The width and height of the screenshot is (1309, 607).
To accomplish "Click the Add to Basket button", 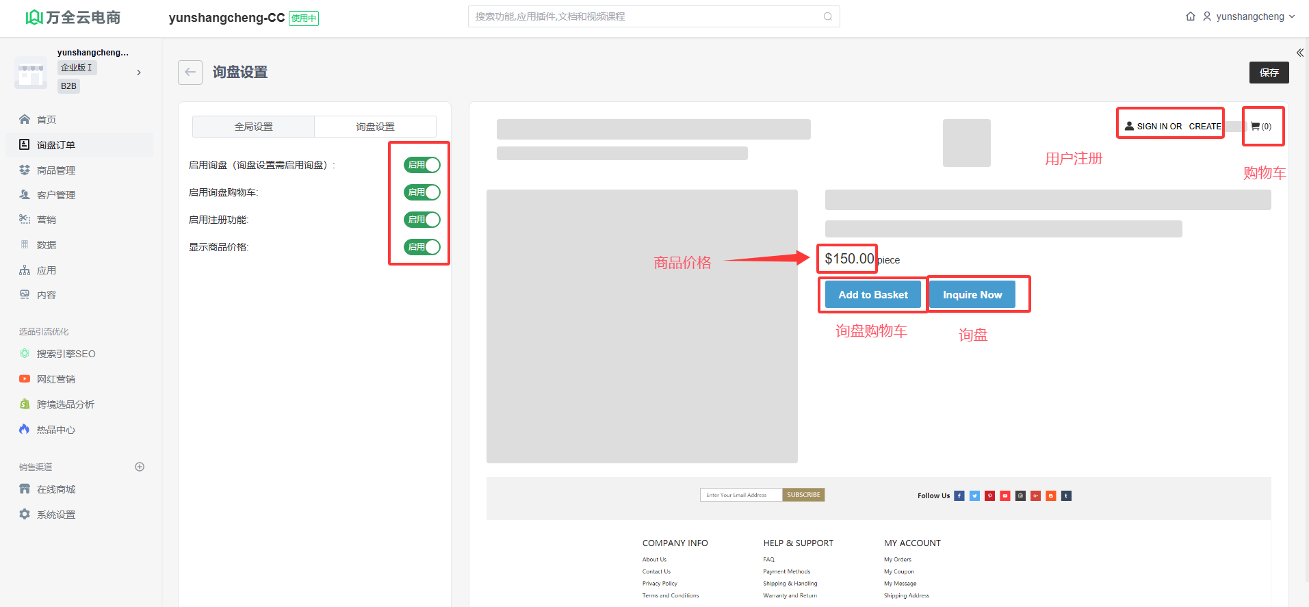I will 872,295.
